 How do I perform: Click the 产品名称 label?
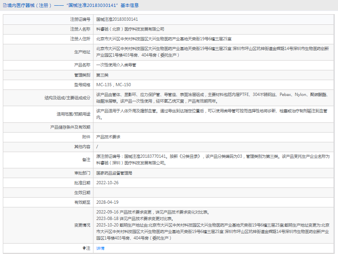pos(82,65)
